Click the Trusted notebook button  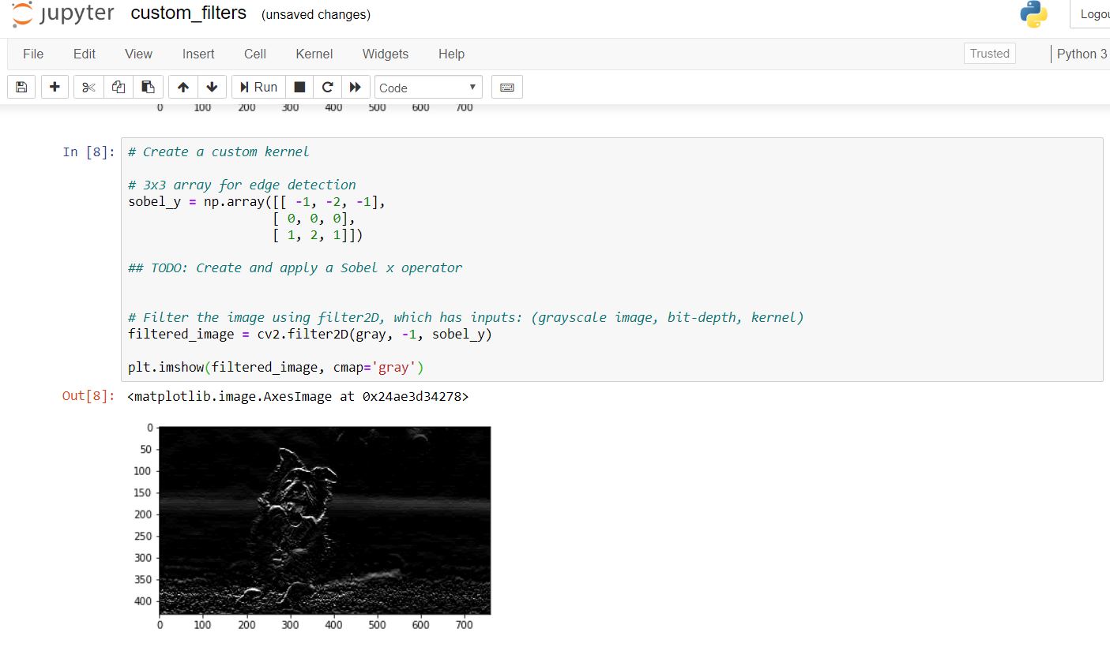point(990,54)
